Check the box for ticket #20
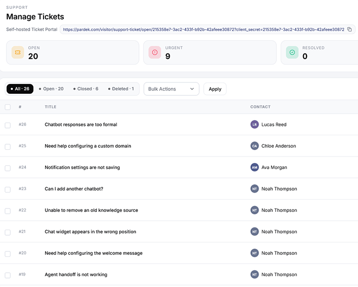The width and height of the screenshot is (358, 287). point(8,254)
